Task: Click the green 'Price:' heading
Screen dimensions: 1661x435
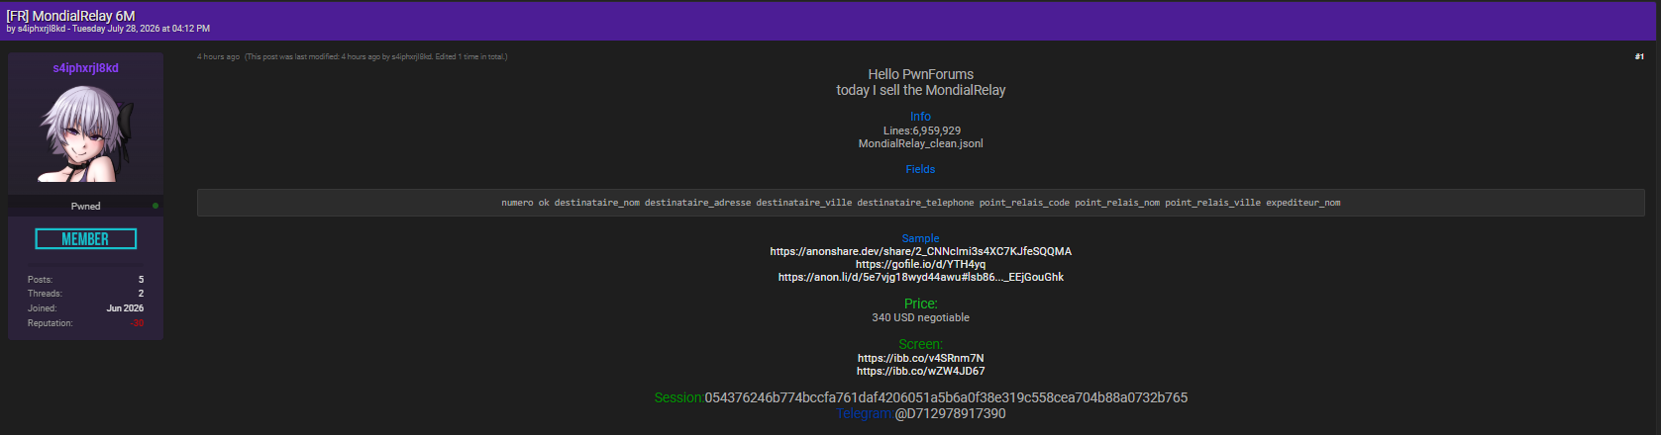Action: (921, 304)
